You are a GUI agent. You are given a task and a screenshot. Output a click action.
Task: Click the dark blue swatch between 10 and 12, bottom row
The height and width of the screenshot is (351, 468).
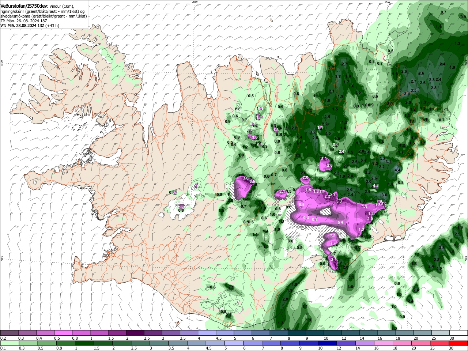point(327,343)
